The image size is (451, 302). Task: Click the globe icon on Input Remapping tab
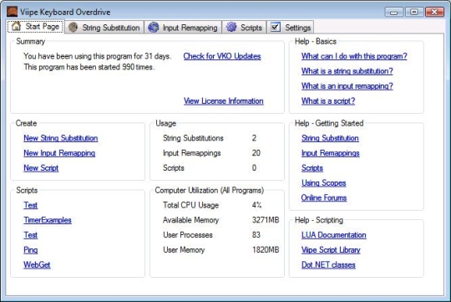pyautogui.click(x=154, y=28)
